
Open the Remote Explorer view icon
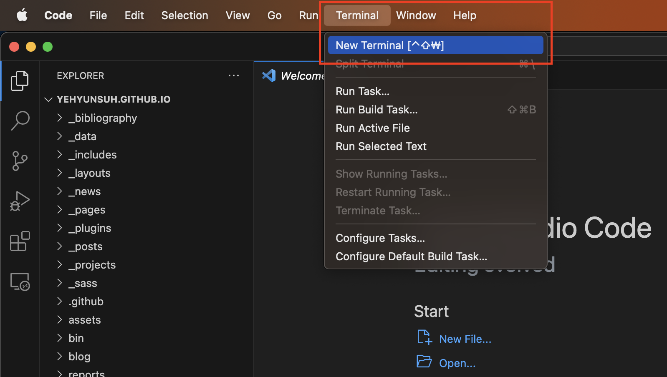click(x=20, y=281)
